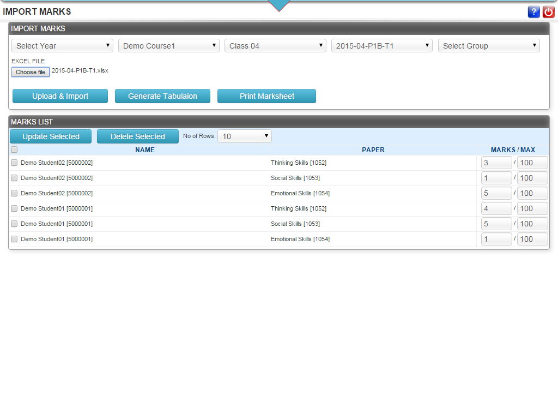Image resolution: width=558 pixels, height=419 pixels.
Task: Focus the marks field for Student01 Social Skills
Action: (x=496, y=224)
